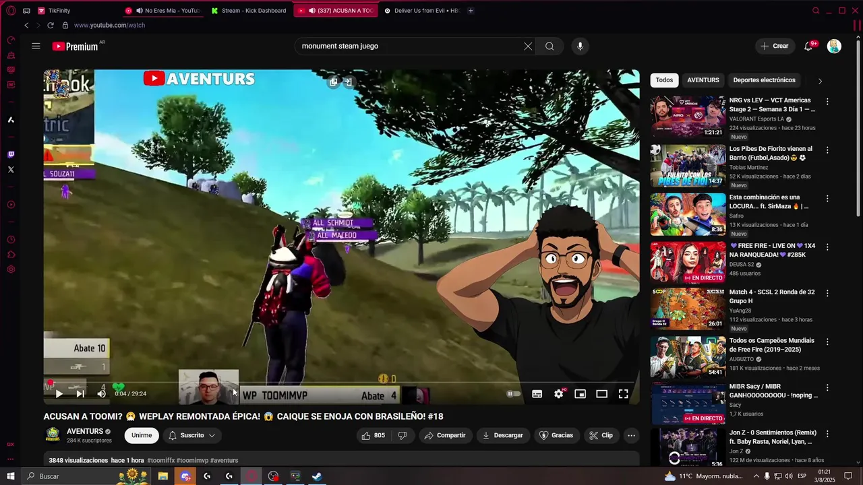Show more filter chips with arrow
This screenshot has width=863, height=485.
pos(820,81)
